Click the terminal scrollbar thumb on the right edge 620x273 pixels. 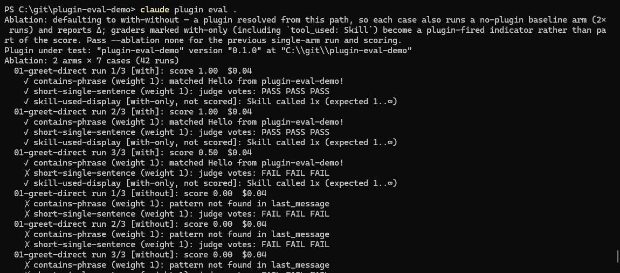click(618, 256)
